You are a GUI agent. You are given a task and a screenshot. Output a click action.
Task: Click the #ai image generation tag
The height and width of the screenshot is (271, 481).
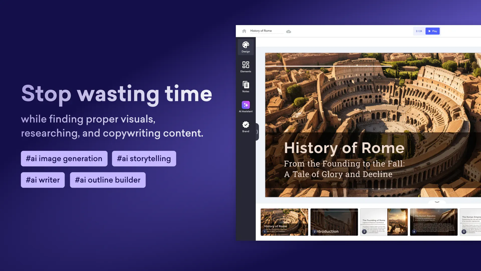pos(64,159)
